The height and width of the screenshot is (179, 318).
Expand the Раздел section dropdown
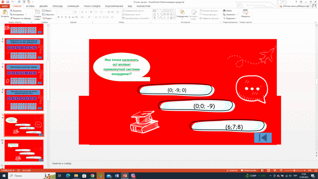point(48,19)
